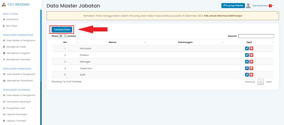Click the trial info link in banner
Image resolution: width=284 pixels, height=125 pixels.
[223, 16]
